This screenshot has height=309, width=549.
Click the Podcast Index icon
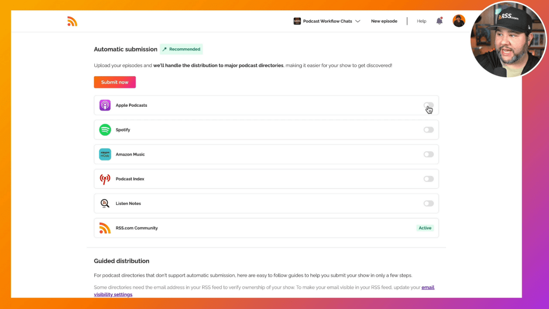[x=105, y=179]
